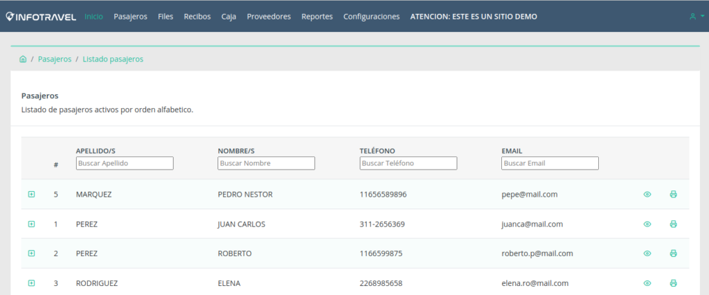Select the RODRIGUEZ surname cell

[97, 283]
